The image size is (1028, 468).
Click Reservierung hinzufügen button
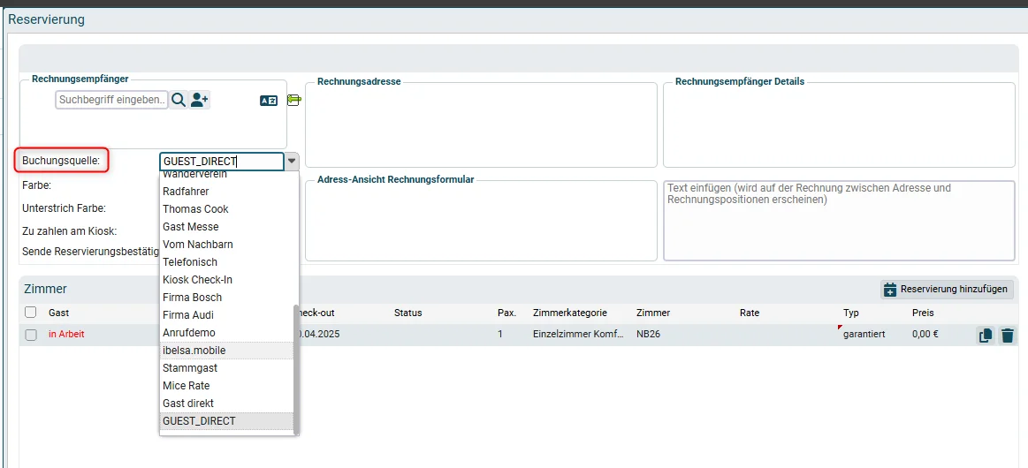click(948, 289)
